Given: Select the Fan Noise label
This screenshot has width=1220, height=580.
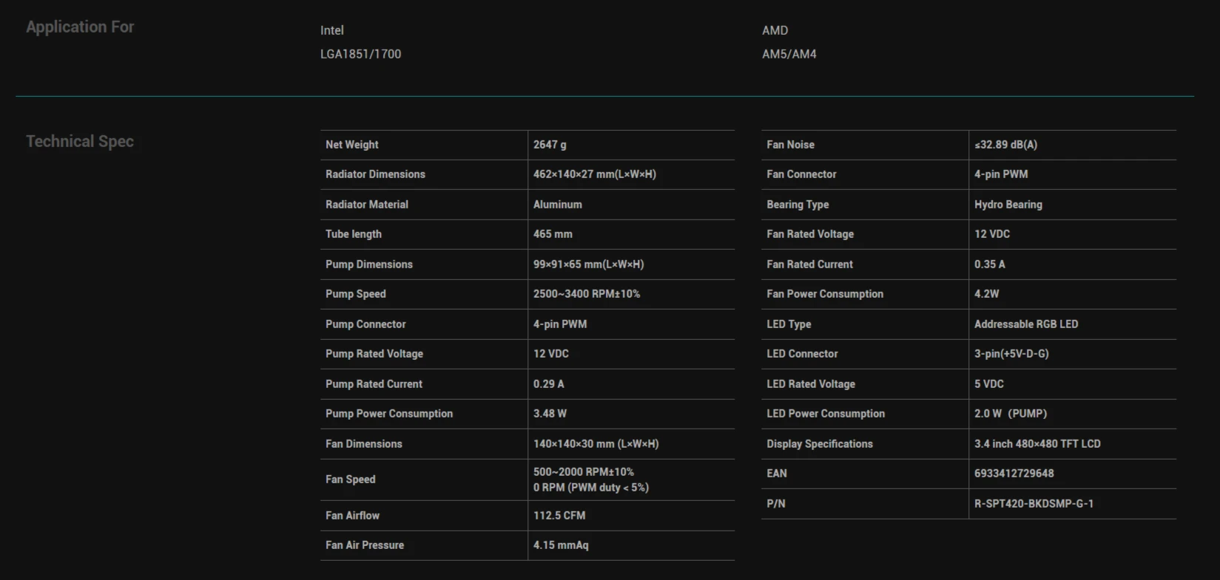Looking at the screenshot, I should [x=791, y=145].
